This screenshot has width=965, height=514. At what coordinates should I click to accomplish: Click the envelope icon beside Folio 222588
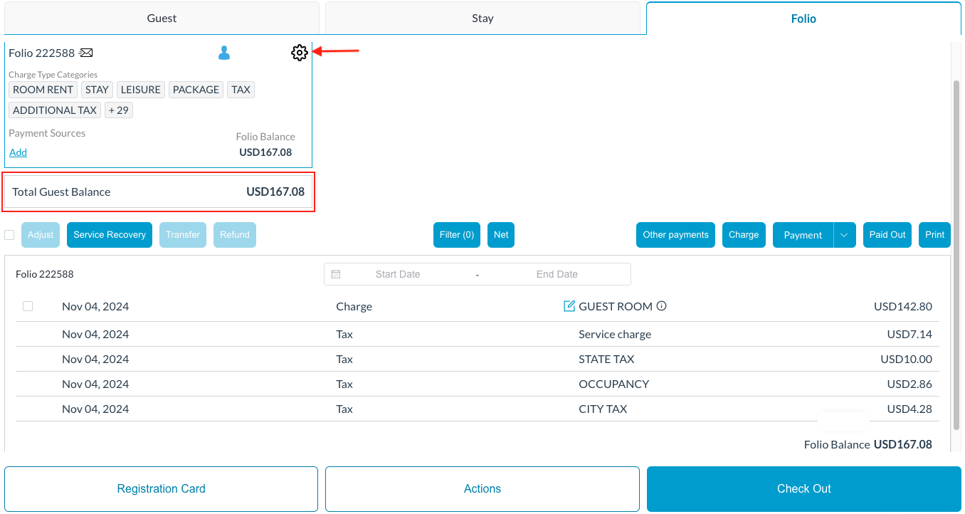pos(86,53)
